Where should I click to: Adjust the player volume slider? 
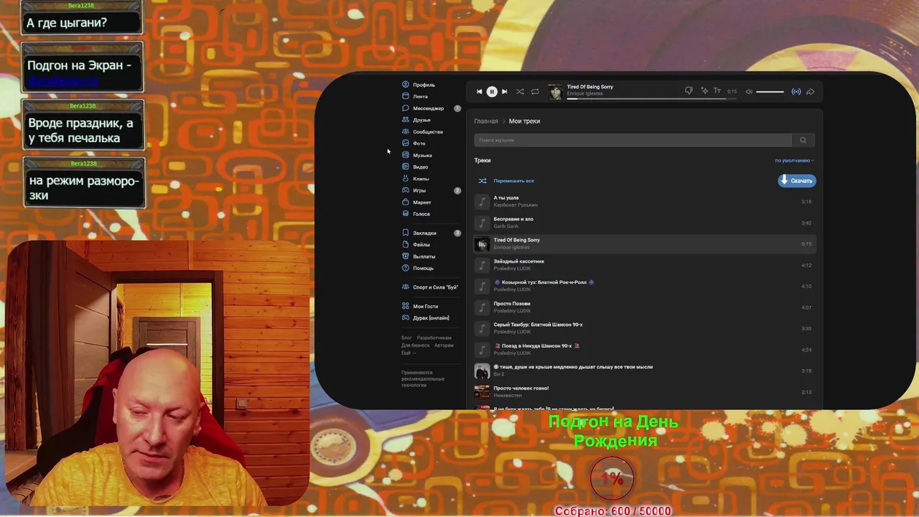tap(770, 92)
